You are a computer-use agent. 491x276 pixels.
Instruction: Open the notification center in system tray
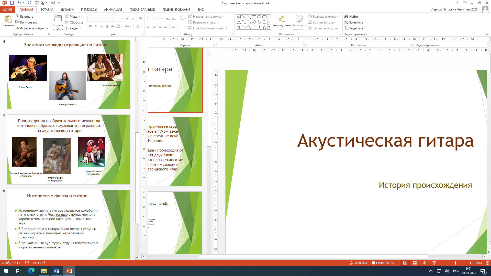point(483,271)
